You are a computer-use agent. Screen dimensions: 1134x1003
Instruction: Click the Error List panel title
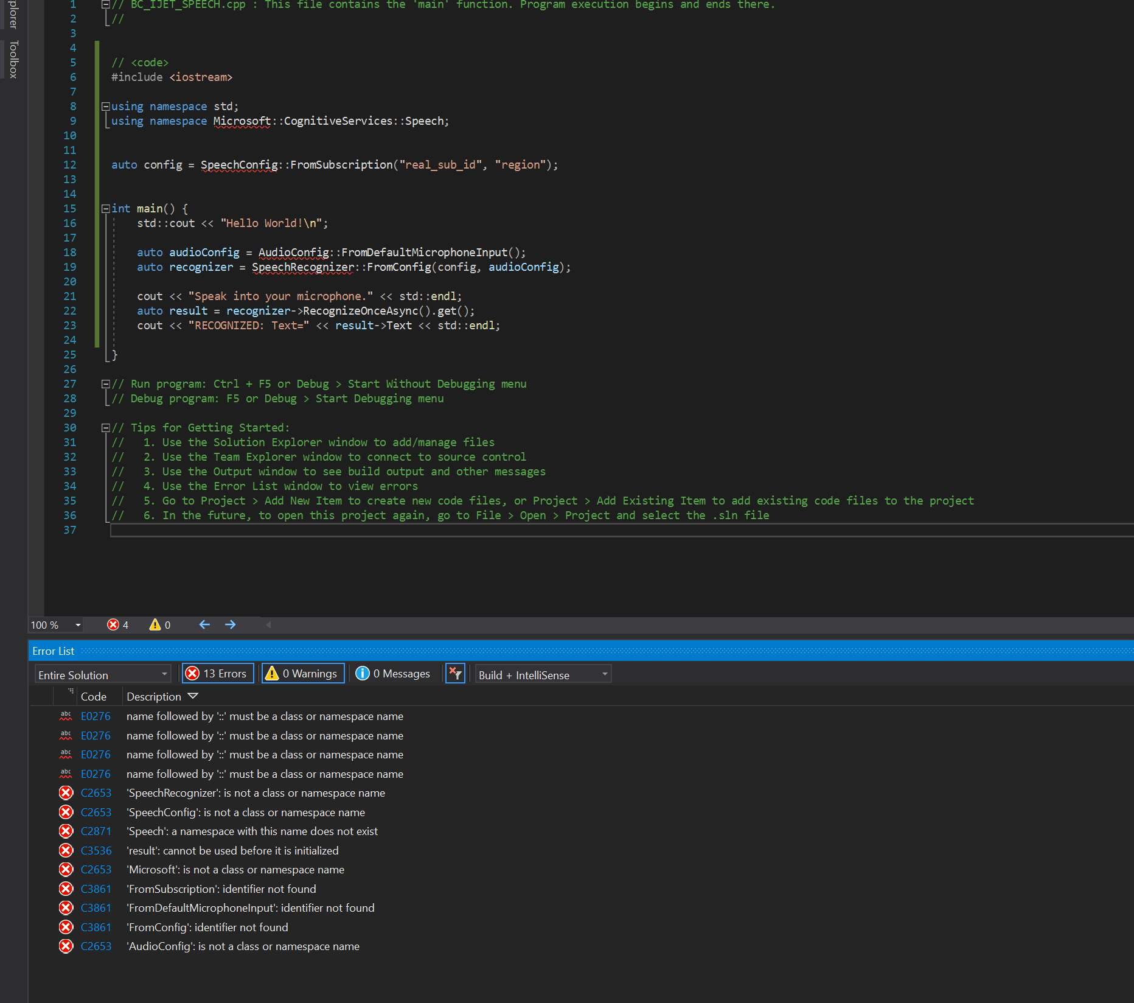53,651
